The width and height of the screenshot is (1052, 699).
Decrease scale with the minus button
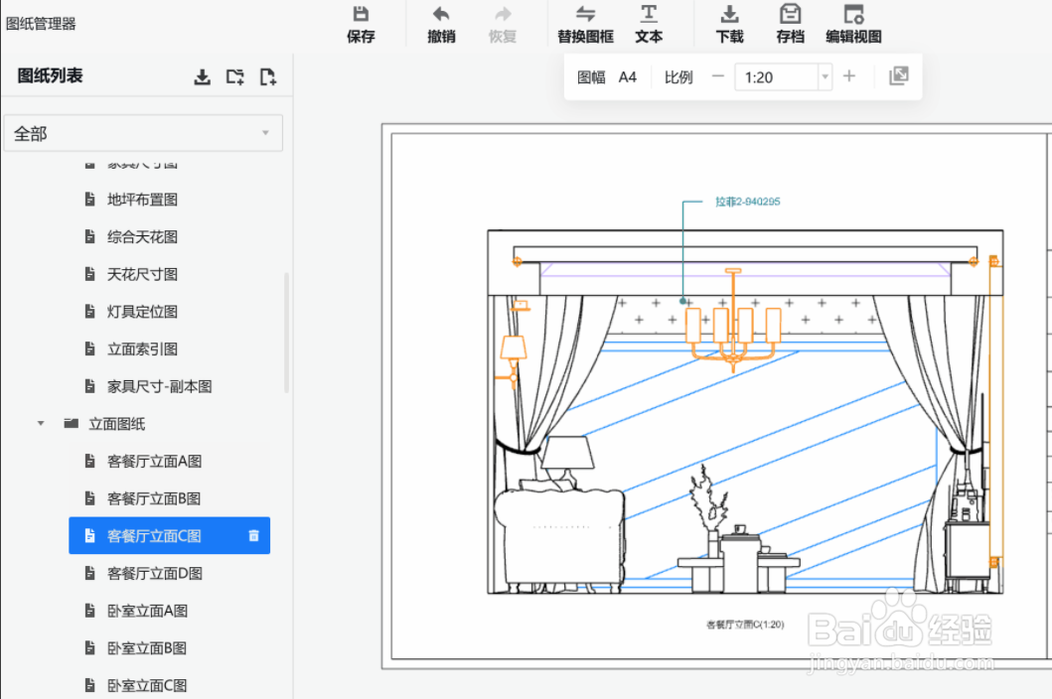coord(718,76)
